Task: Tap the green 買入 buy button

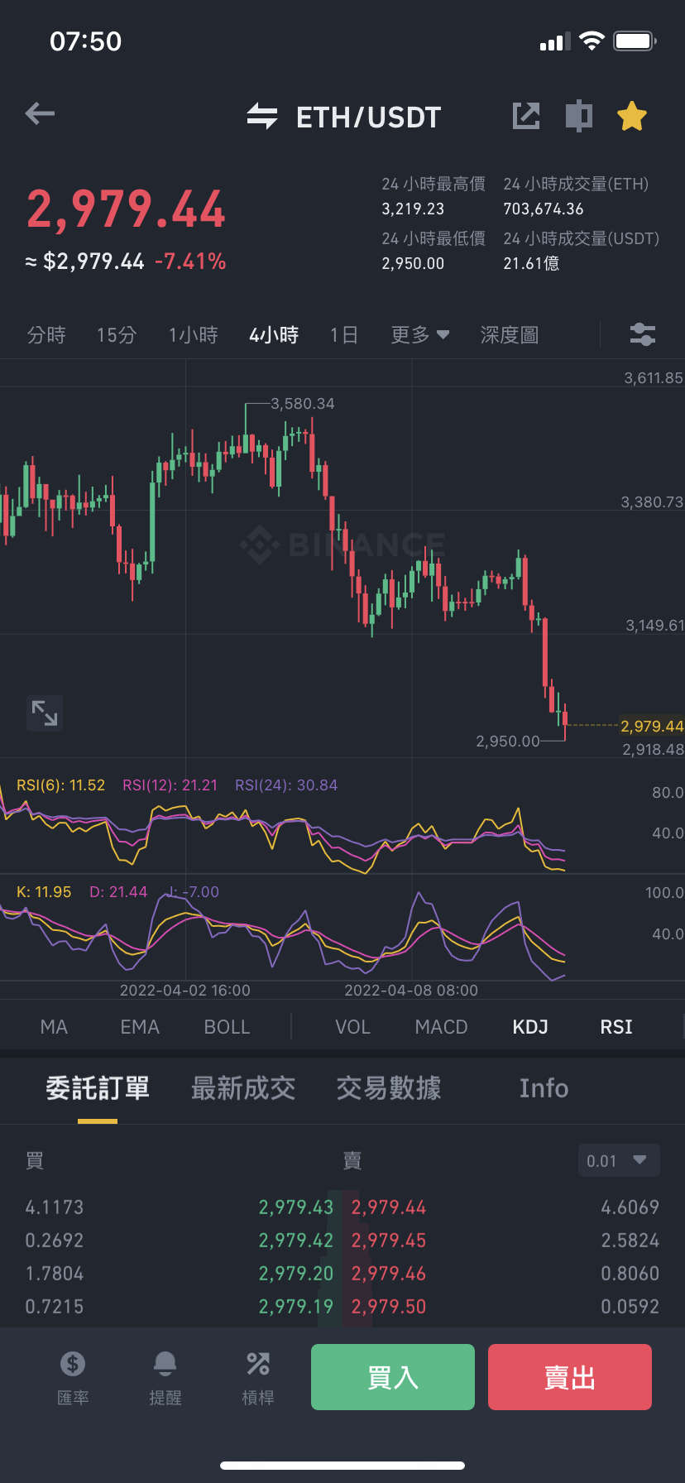Action: (393, 1377)
